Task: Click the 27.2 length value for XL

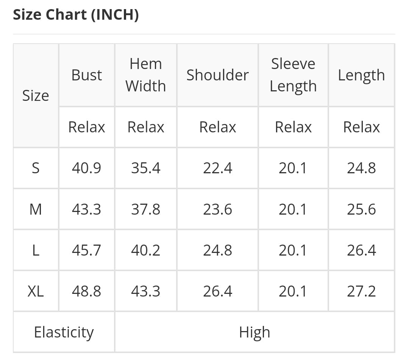Action: (x=361, y=291)
